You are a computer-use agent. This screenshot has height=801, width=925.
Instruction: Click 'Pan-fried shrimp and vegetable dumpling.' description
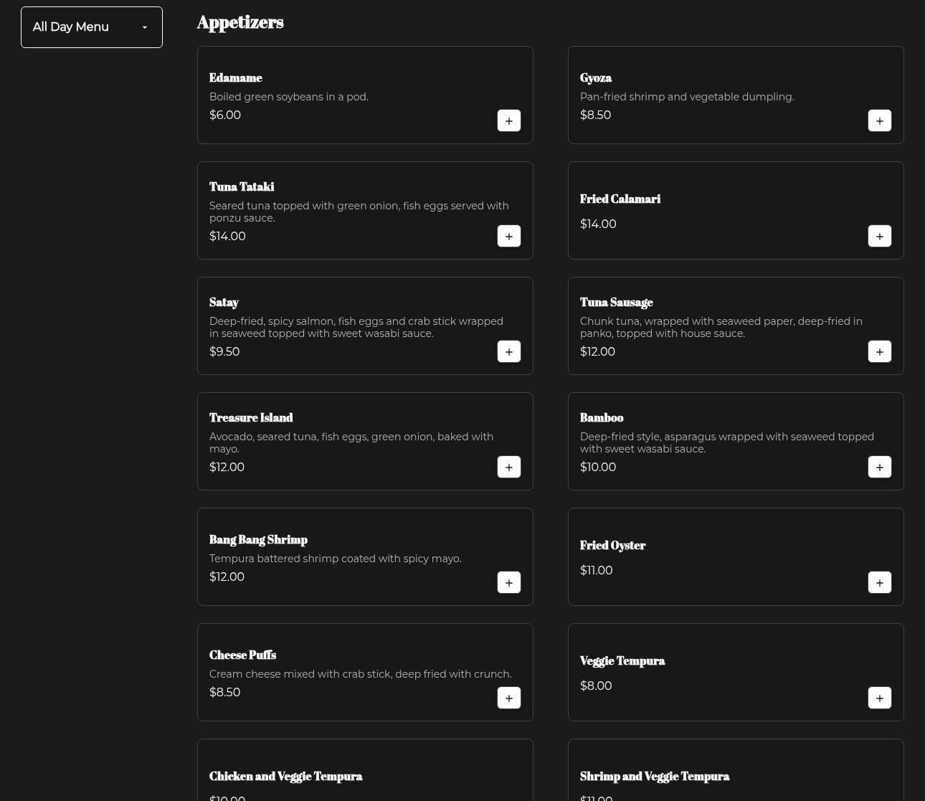687,97
